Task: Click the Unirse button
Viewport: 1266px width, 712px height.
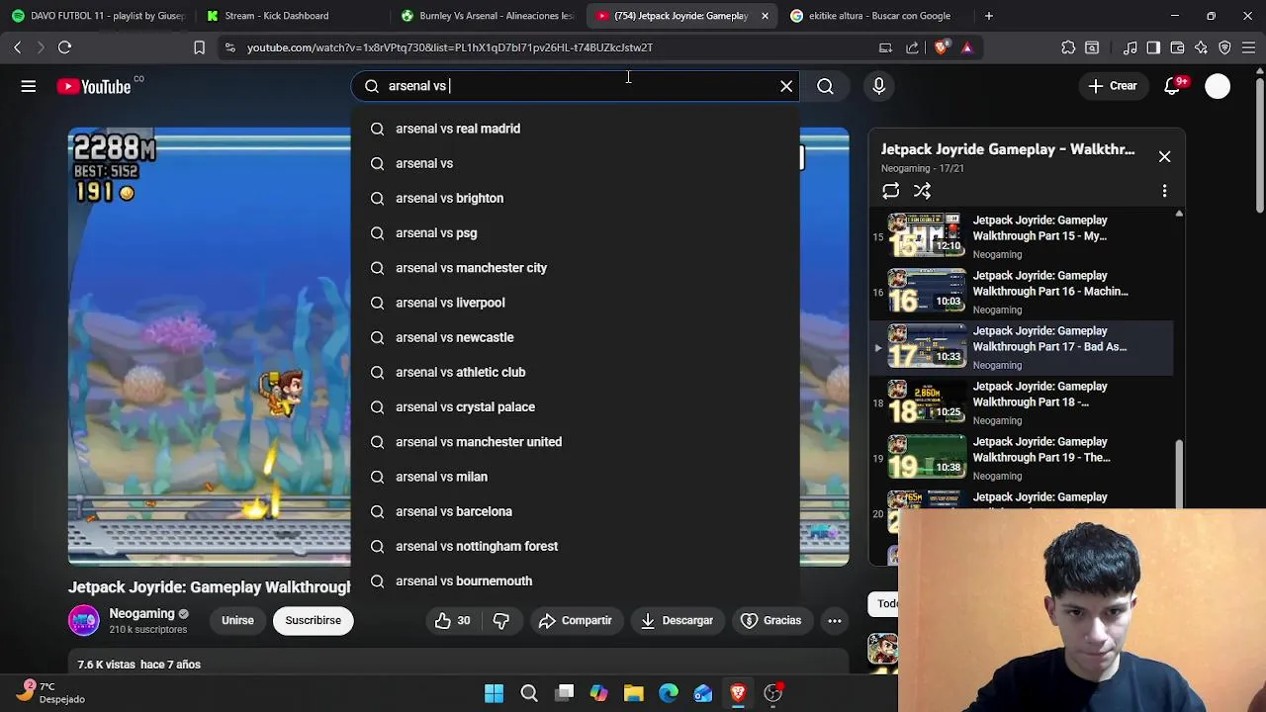Action: (237, 620)
